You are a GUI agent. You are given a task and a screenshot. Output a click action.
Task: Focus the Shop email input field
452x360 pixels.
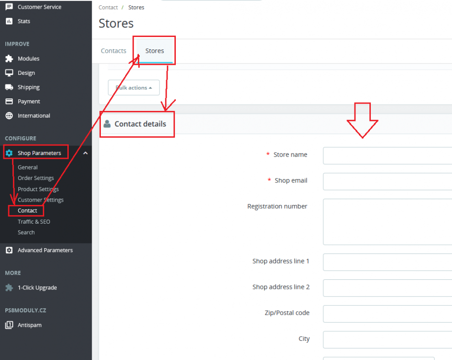[x=388, y=181]
